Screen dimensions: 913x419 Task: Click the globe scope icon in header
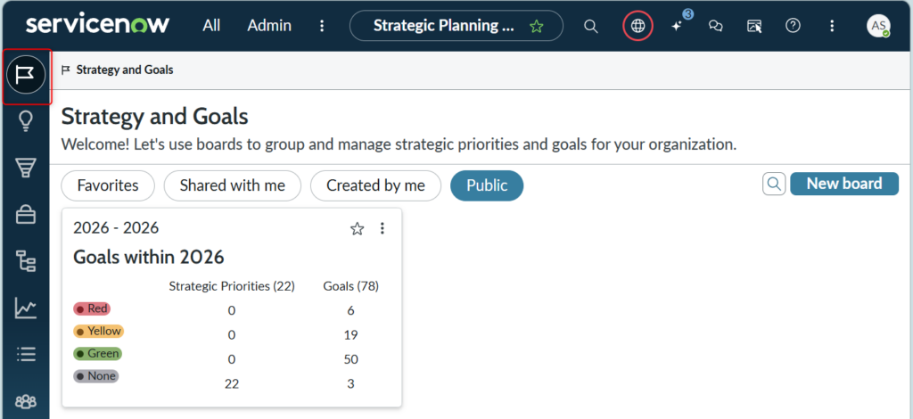[638, 26]
